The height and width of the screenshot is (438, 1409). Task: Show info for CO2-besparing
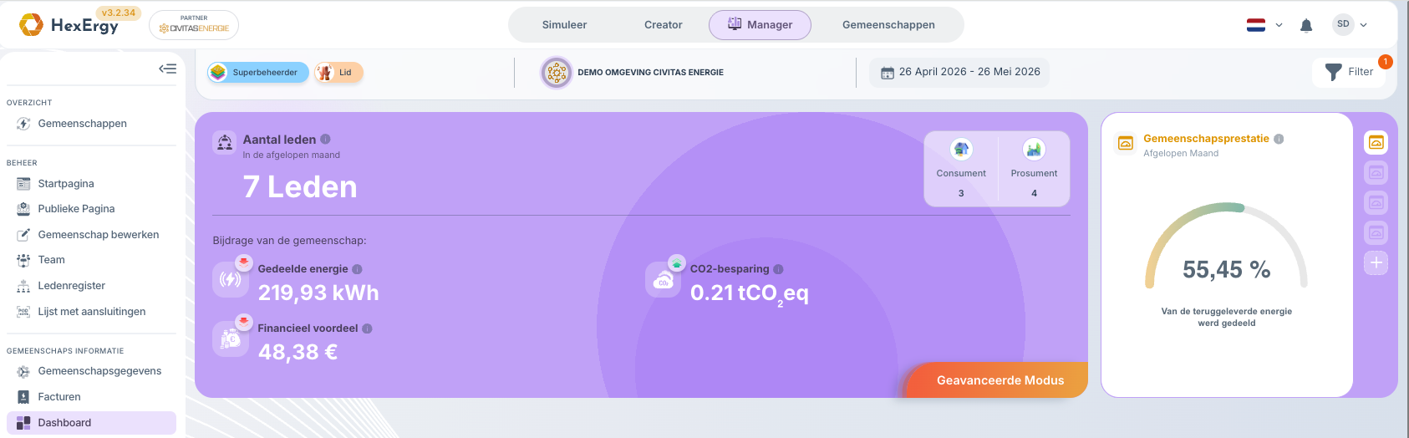(x=778, y=269)
